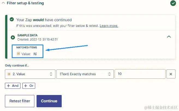Add an Or condition
This screenshot has height=111, width=179.
[x=29, y=86]
